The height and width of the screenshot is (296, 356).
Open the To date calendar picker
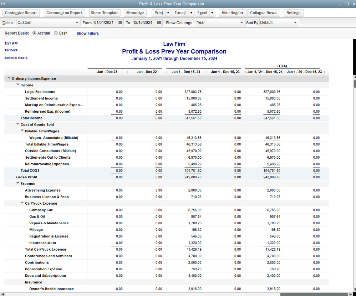pos(159,23)
